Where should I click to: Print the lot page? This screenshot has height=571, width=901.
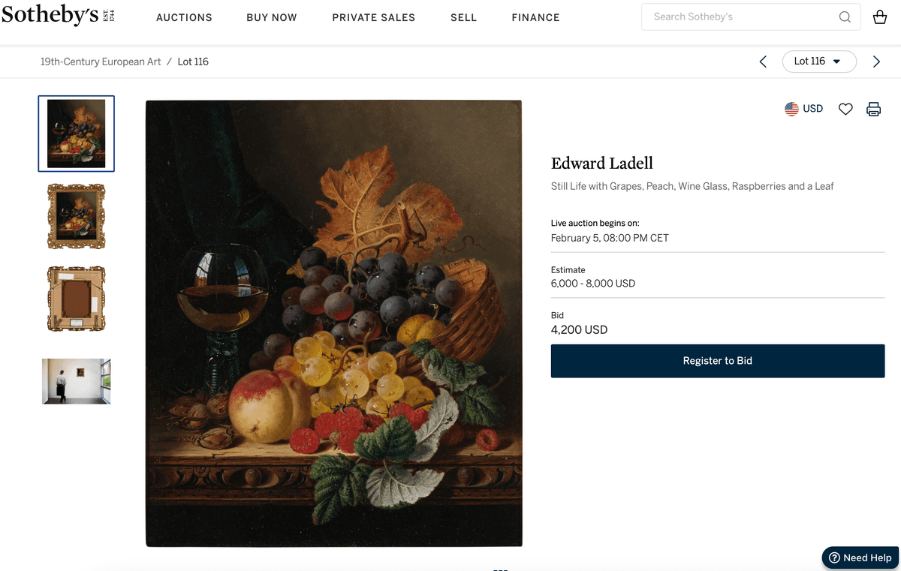click(873, 109)
